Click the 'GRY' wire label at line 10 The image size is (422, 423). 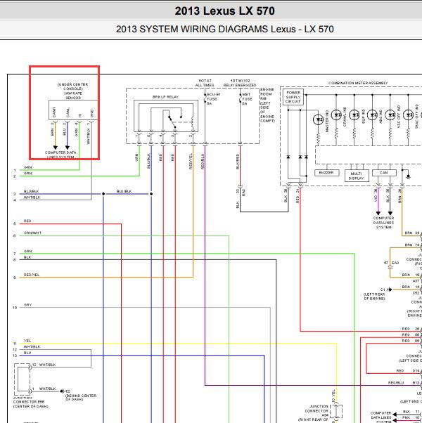[x=28, y=304]
